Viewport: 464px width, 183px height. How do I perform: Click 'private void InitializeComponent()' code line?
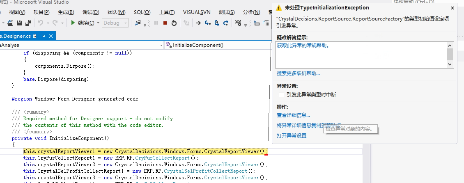point(60,138)
